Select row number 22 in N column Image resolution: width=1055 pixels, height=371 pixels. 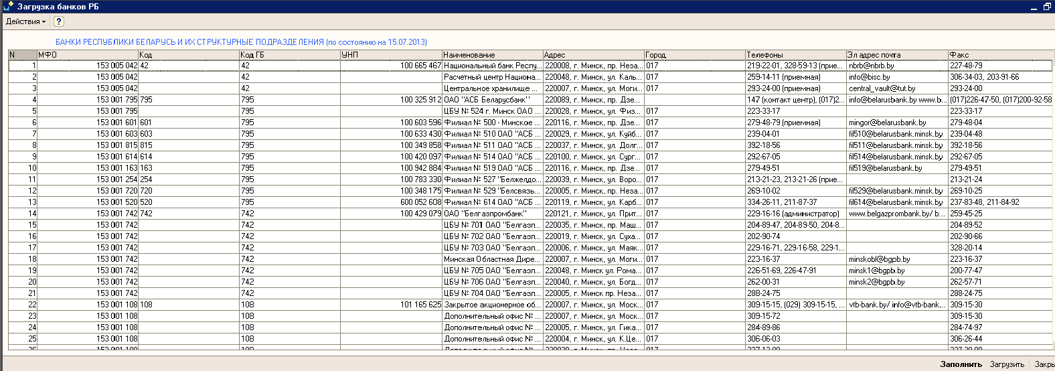click(x=22, y=305)
